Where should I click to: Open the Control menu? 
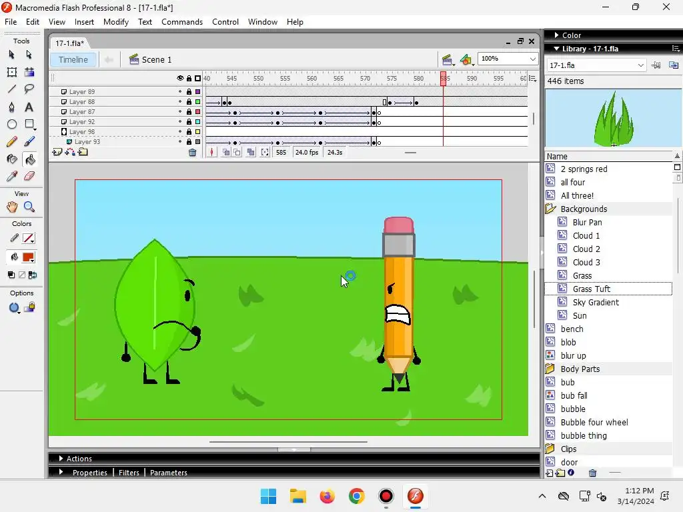tap(225, 22)
